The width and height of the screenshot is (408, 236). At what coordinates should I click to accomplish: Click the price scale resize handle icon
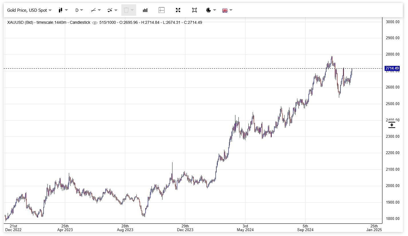point(391,125)
